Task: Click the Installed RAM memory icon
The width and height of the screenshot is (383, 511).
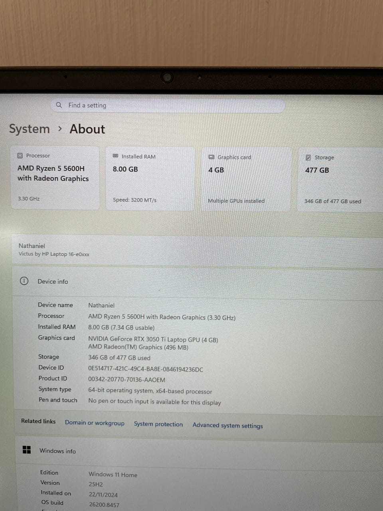Action: [116, 156]
